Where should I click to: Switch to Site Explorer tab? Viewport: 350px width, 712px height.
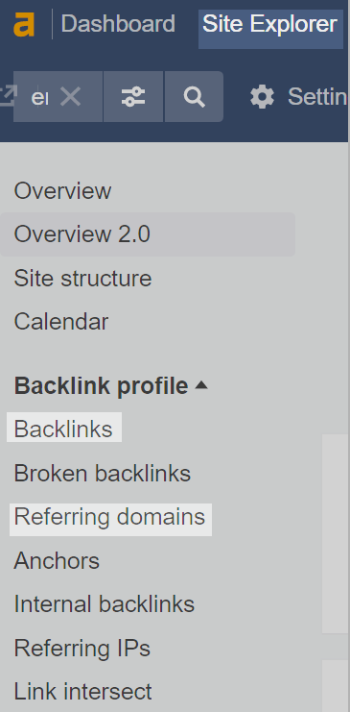coord(270,24)
